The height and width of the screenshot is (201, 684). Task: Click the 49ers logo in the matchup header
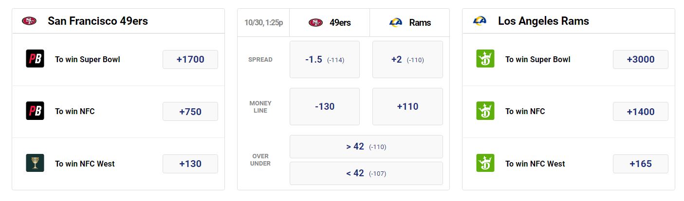pyautogui.click(x=315, y=22)
